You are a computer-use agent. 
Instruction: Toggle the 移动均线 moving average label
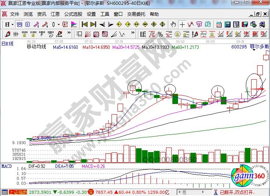[x=36, y=47]
